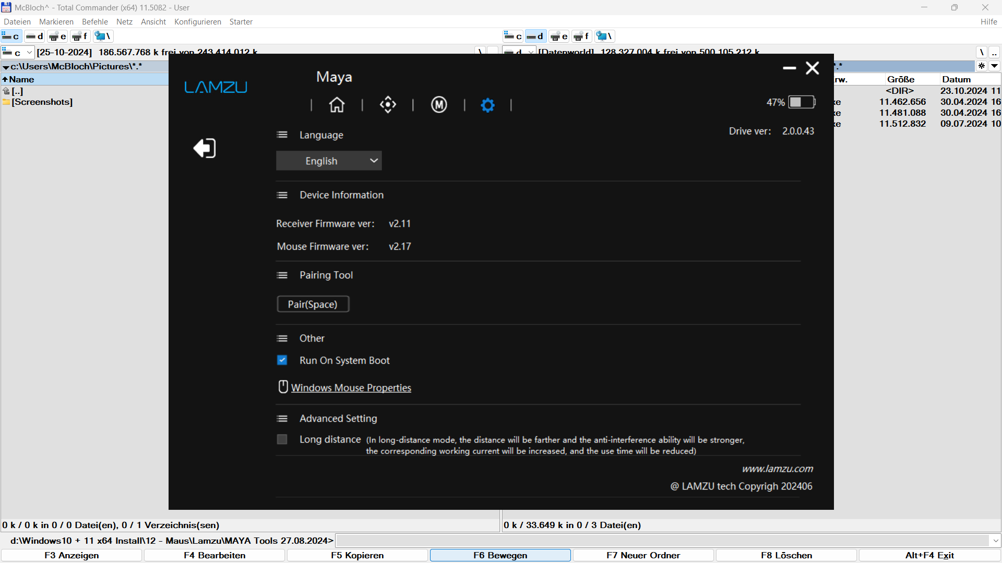Click the exit arrow icon on the left
The height and width of the screenshot is (563, 1002).
(205, 148)
